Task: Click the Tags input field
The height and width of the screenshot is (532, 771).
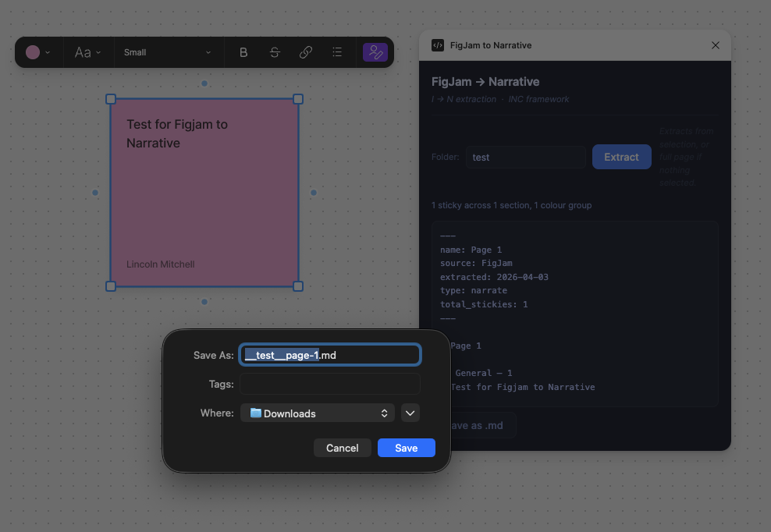Action: tap(330, 384)
